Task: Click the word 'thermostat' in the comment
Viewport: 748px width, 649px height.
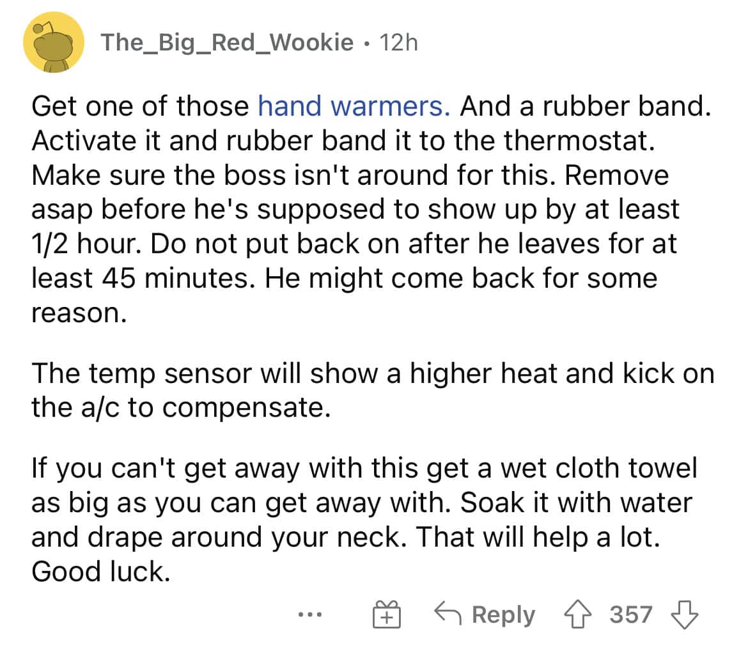Action: coord(575,141)
